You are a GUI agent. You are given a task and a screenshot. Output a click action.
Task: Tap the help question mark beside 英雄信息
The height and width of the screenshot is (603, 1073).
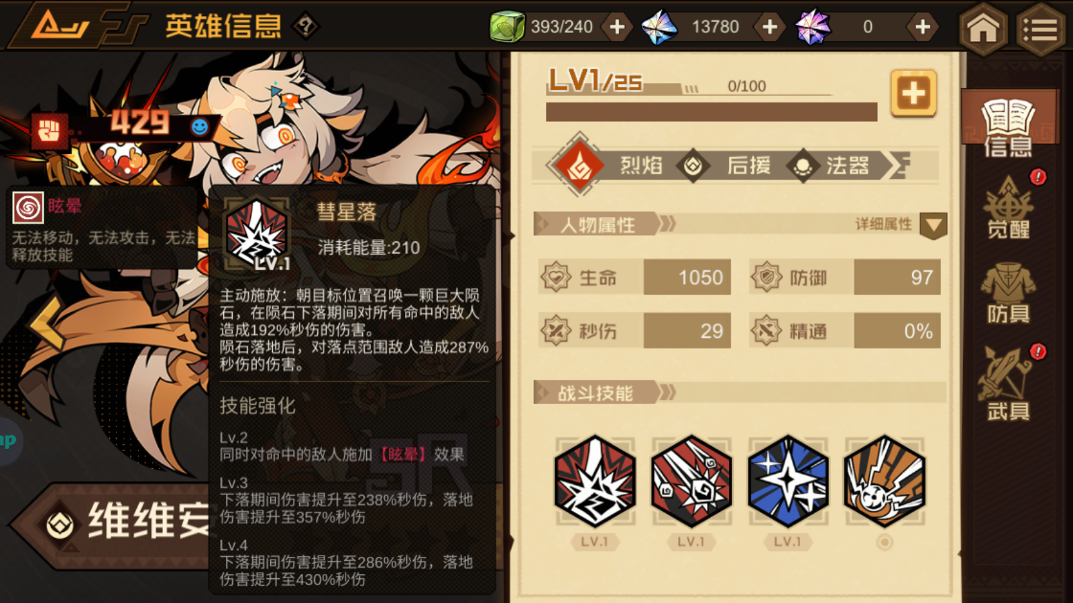tap(306, 27)
